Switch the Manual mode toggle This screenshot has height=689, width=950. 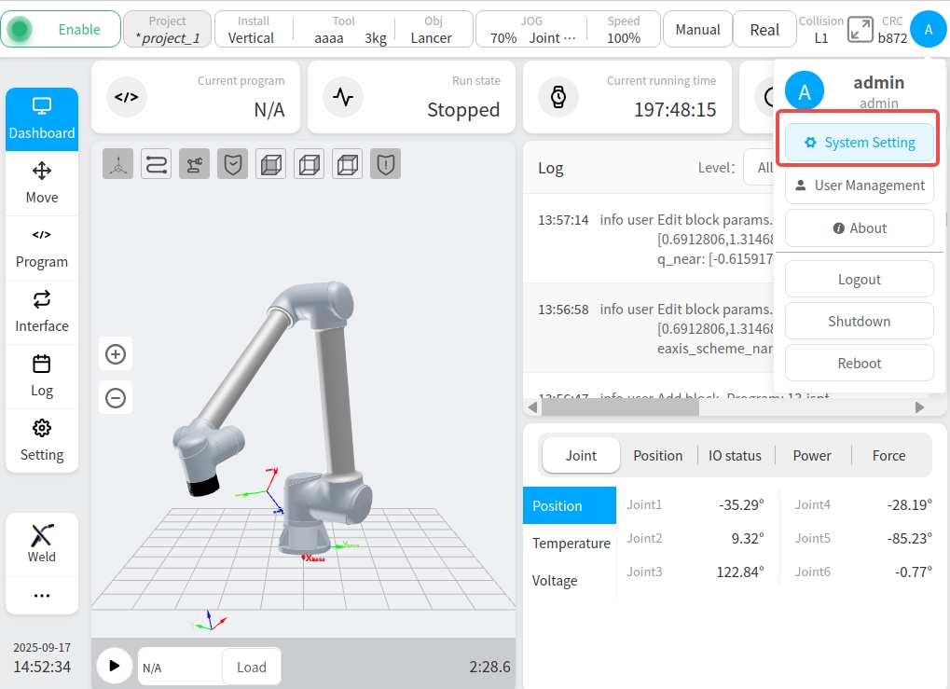point(697,30)
